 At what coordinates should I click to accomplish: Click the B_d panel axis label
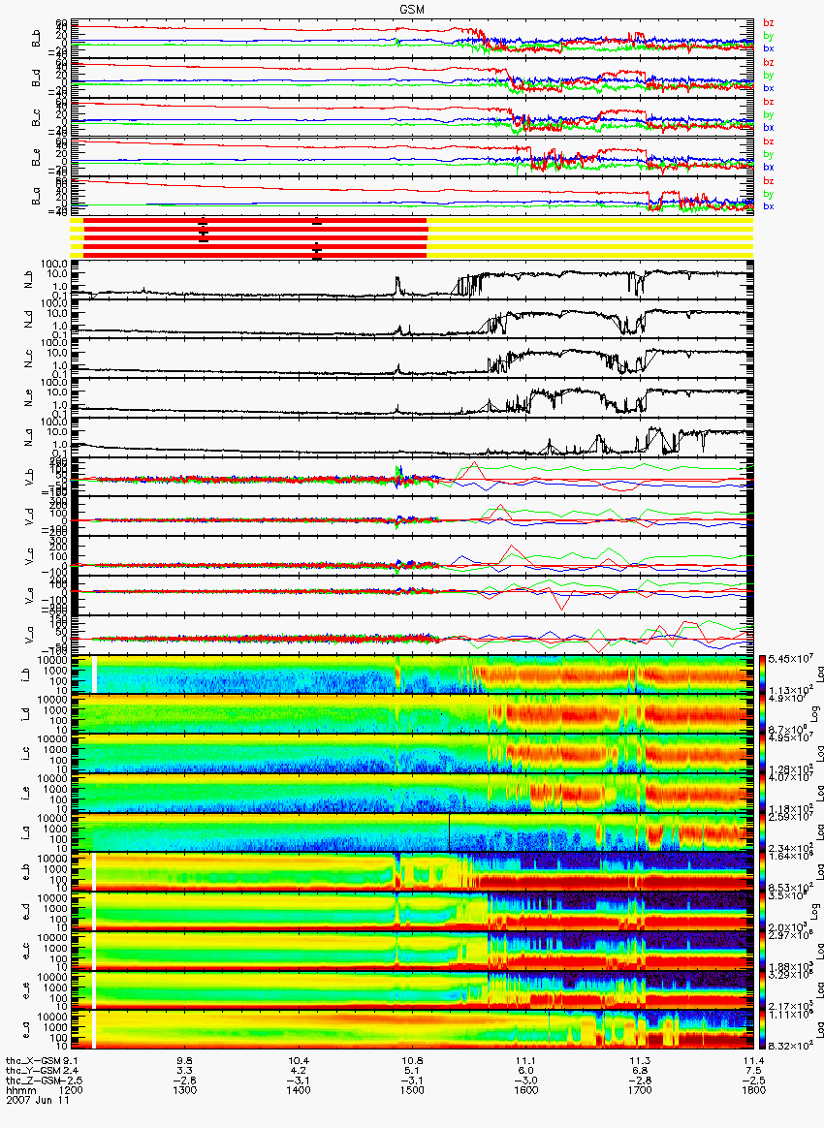coord(36,78)
